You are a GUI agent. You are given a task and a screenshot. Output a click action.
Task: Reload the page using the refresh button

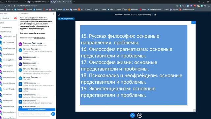click(6, 6)
